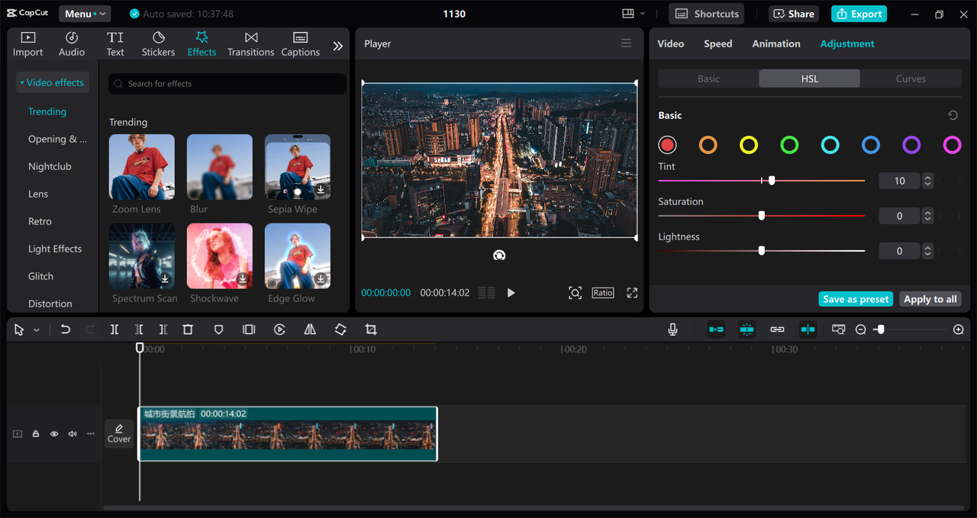Viewport: 977px width, 518px height.
Task: Open the Shortcuts panel
Action: [x=707, y=14]
